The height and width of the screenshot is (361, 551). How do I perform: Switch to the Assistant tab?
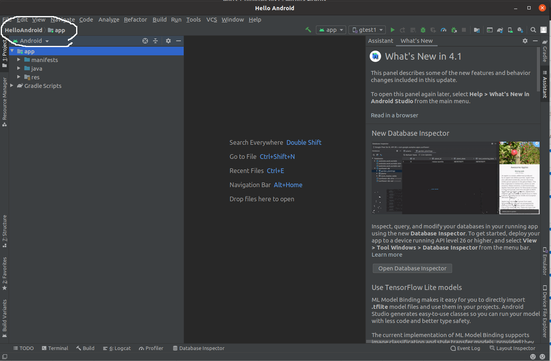pos(380,41)
